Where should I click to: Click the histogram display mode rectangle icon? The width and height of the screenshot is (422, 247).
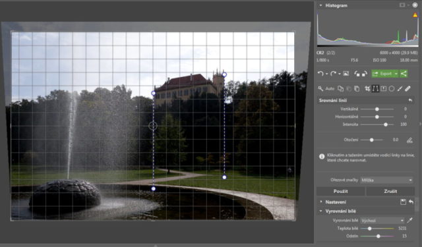pos(402,5)
